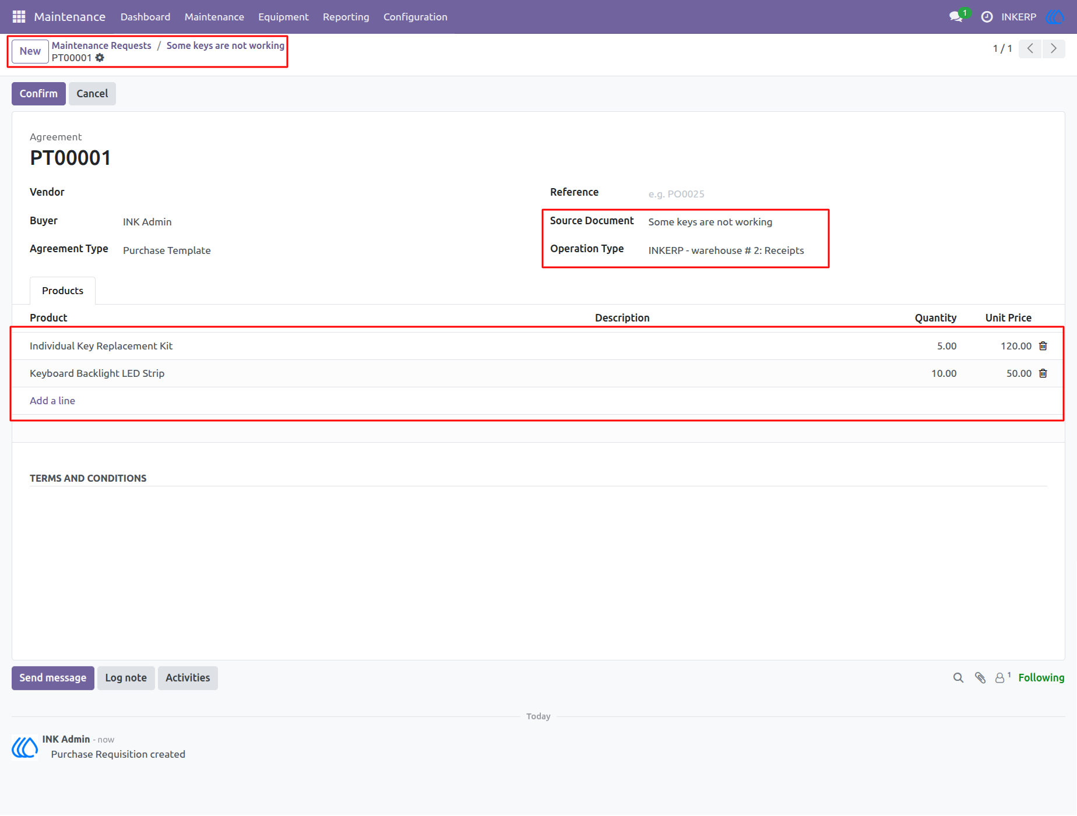
Task: Open the Dashboard menu
Action: 146,17
